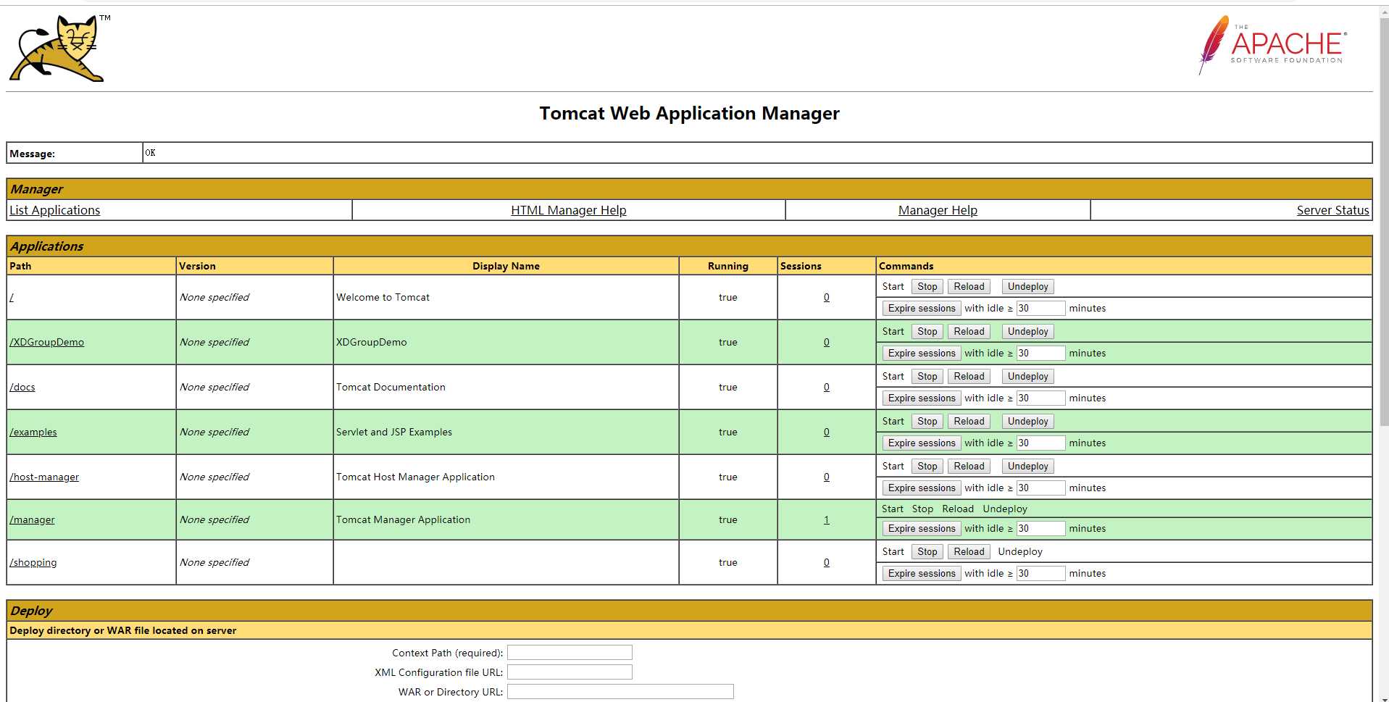Open session count 0 for /examples

(x=826, y=432)
